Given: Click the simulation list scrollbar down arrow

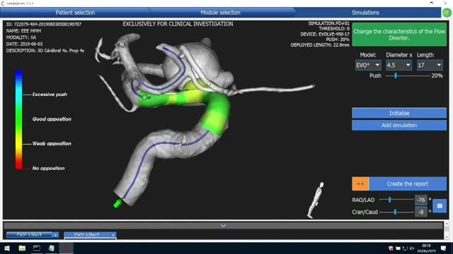Looking at the screenshot, I should (447, 237).
